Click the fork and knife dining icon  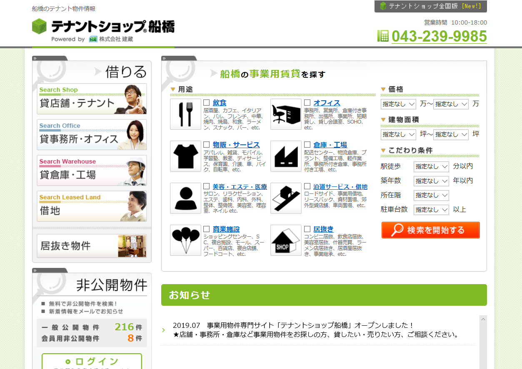(x=185, y=114)
